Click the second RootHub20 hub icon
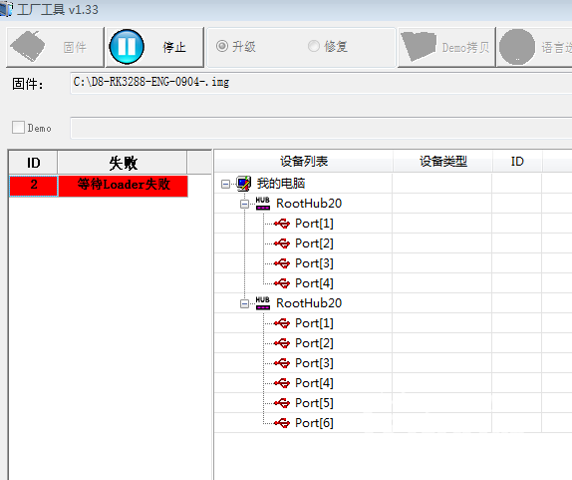572x480 pixels. [263, 303]
